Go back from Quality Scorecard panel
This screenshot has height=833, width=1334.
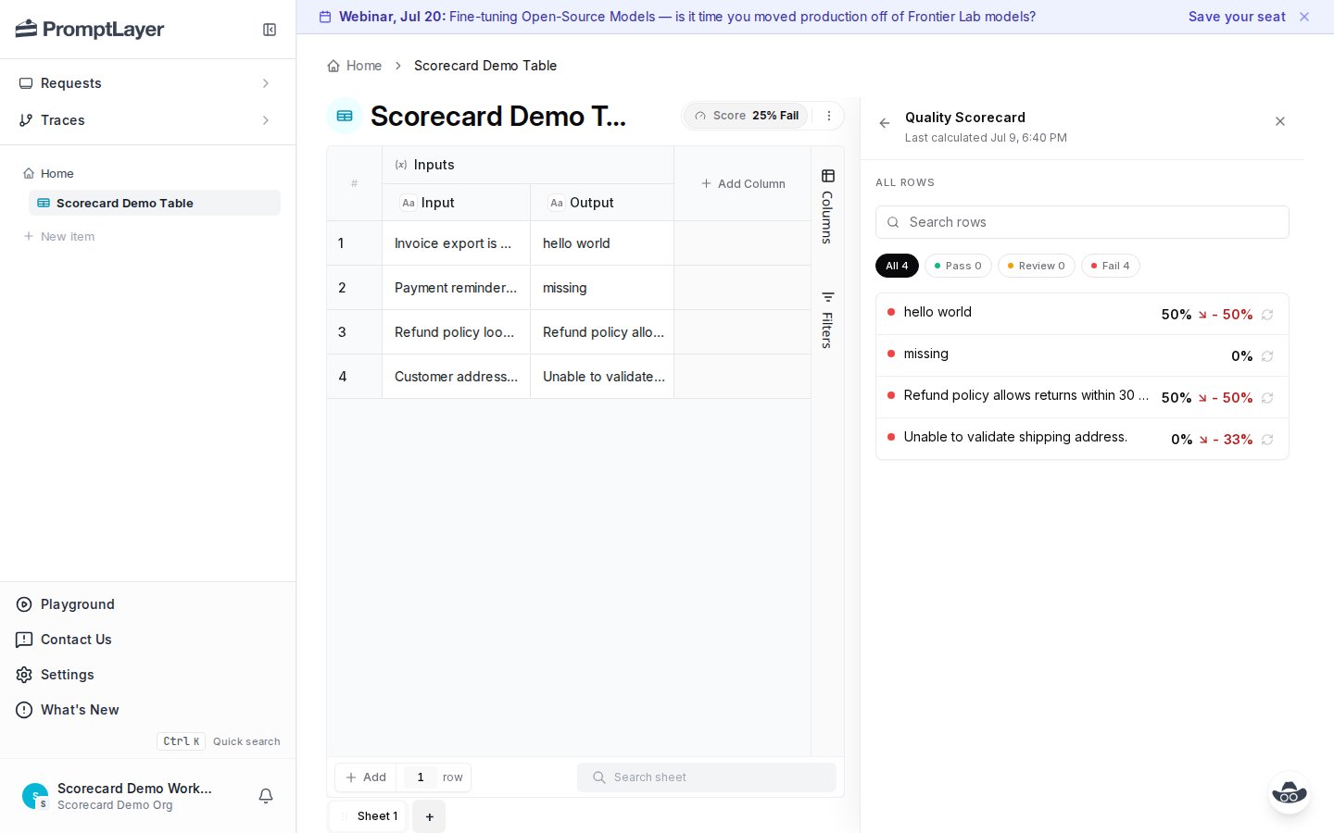pos(885,122)
